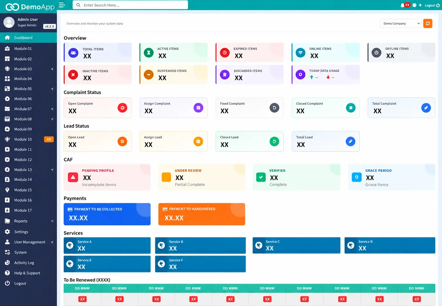The height and width of the screenshot is (306, 442).
Task: Click the Module 10 orange XX badge
Action: (x=49, y=140)
